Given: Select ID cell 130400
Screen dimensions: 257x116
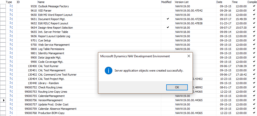Looking at the screenshot, I should 32,66.
